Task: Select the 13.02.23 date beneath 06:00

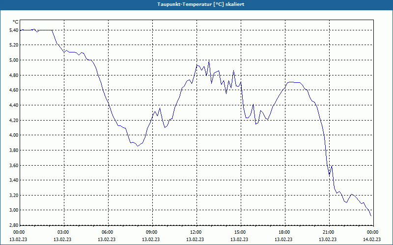Action: [x=107, y=239]
